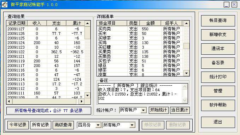Screen dimensions: 240x135
Task: Click 当日累计 button
Action: coord(180,110)
